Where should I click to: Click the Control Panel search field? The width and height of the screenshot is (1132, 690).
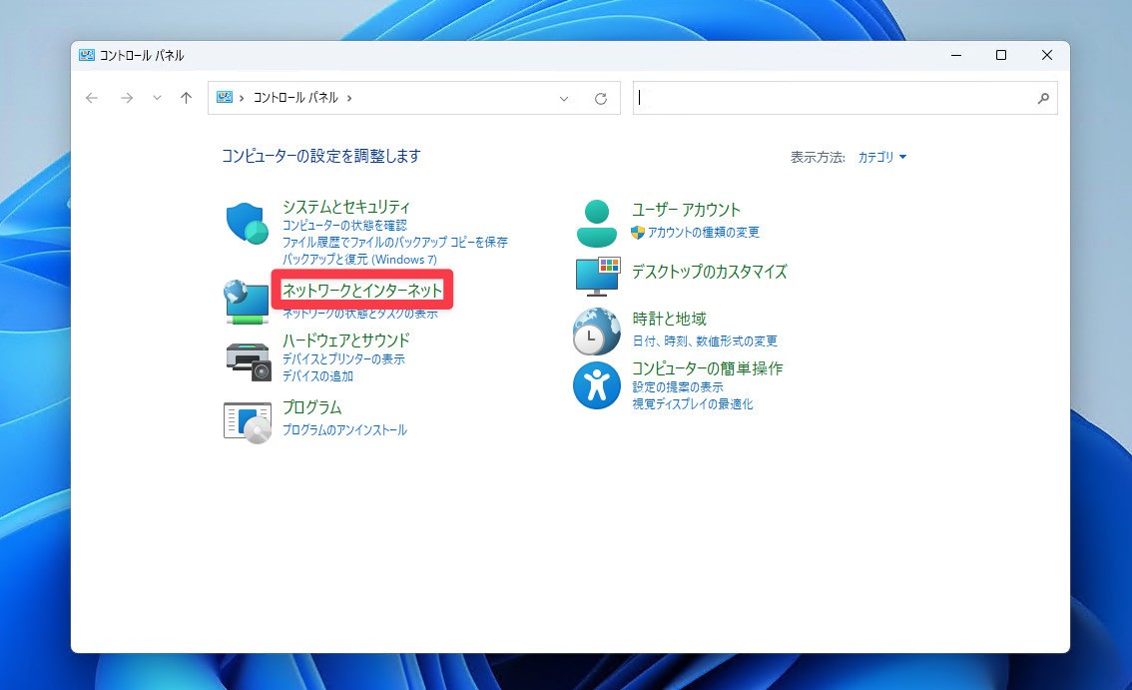click(834, 98)
